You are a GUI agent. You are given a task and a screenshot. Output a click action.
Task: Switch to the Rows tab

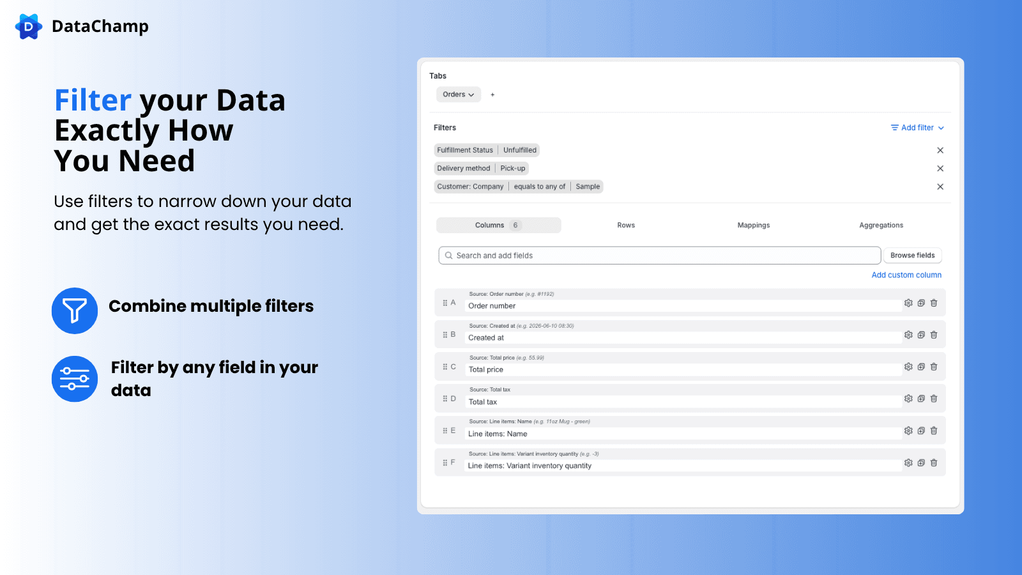point(626,225)
